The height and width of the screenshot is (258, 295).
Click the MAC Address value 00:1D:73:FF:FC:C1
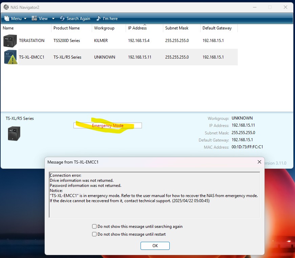(x=247, y=147)
